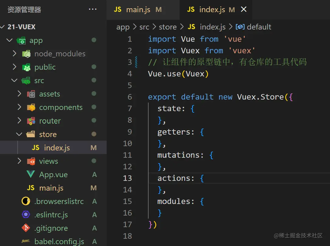Click the node_modules folder icon
The width and height of the screenshot is (330, 246).
pos(26,54)
